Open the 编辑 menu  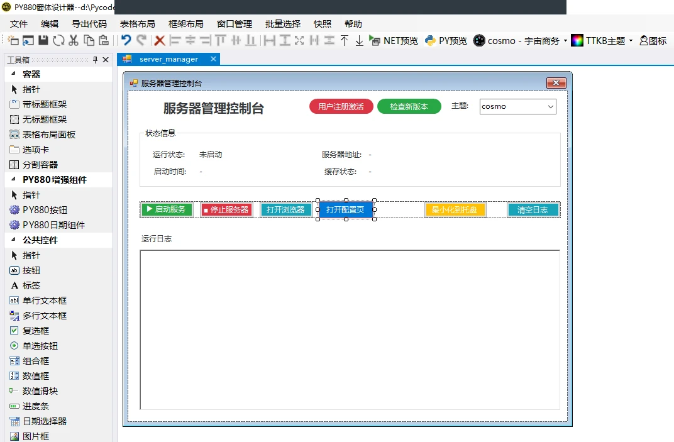(x=50, y=24)
